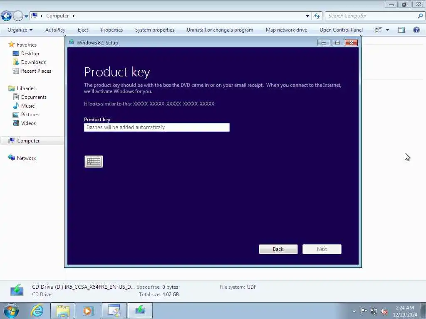Open the address bar history dropdown

pos(307,16)
